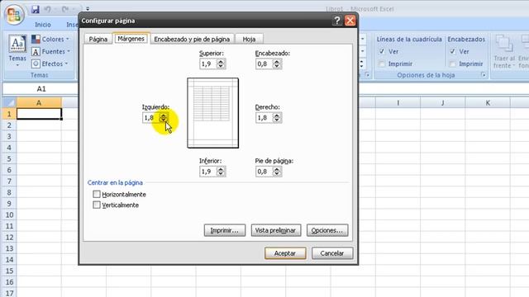Toggle gridlines Imprimir checkbox
529x297 pixels.
[x=382, y=64]
